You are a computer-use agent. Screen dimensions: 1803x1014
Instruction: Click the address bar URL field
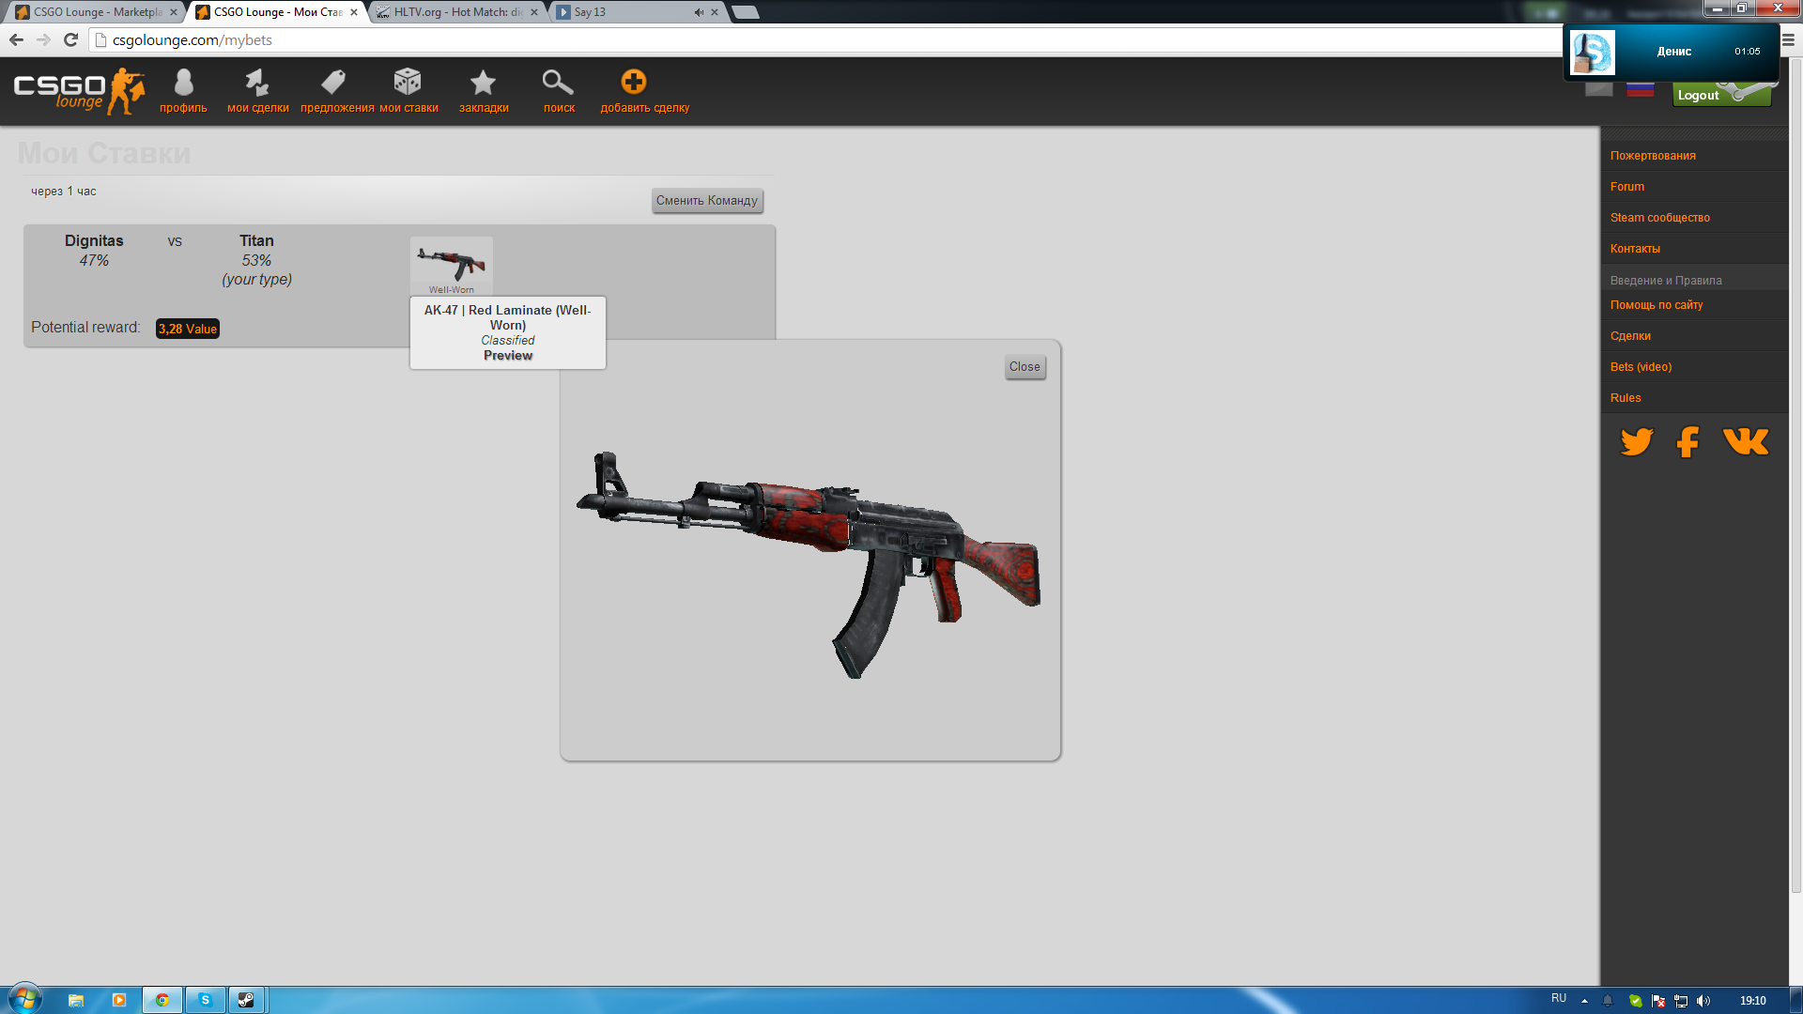(x=826, y=39)
